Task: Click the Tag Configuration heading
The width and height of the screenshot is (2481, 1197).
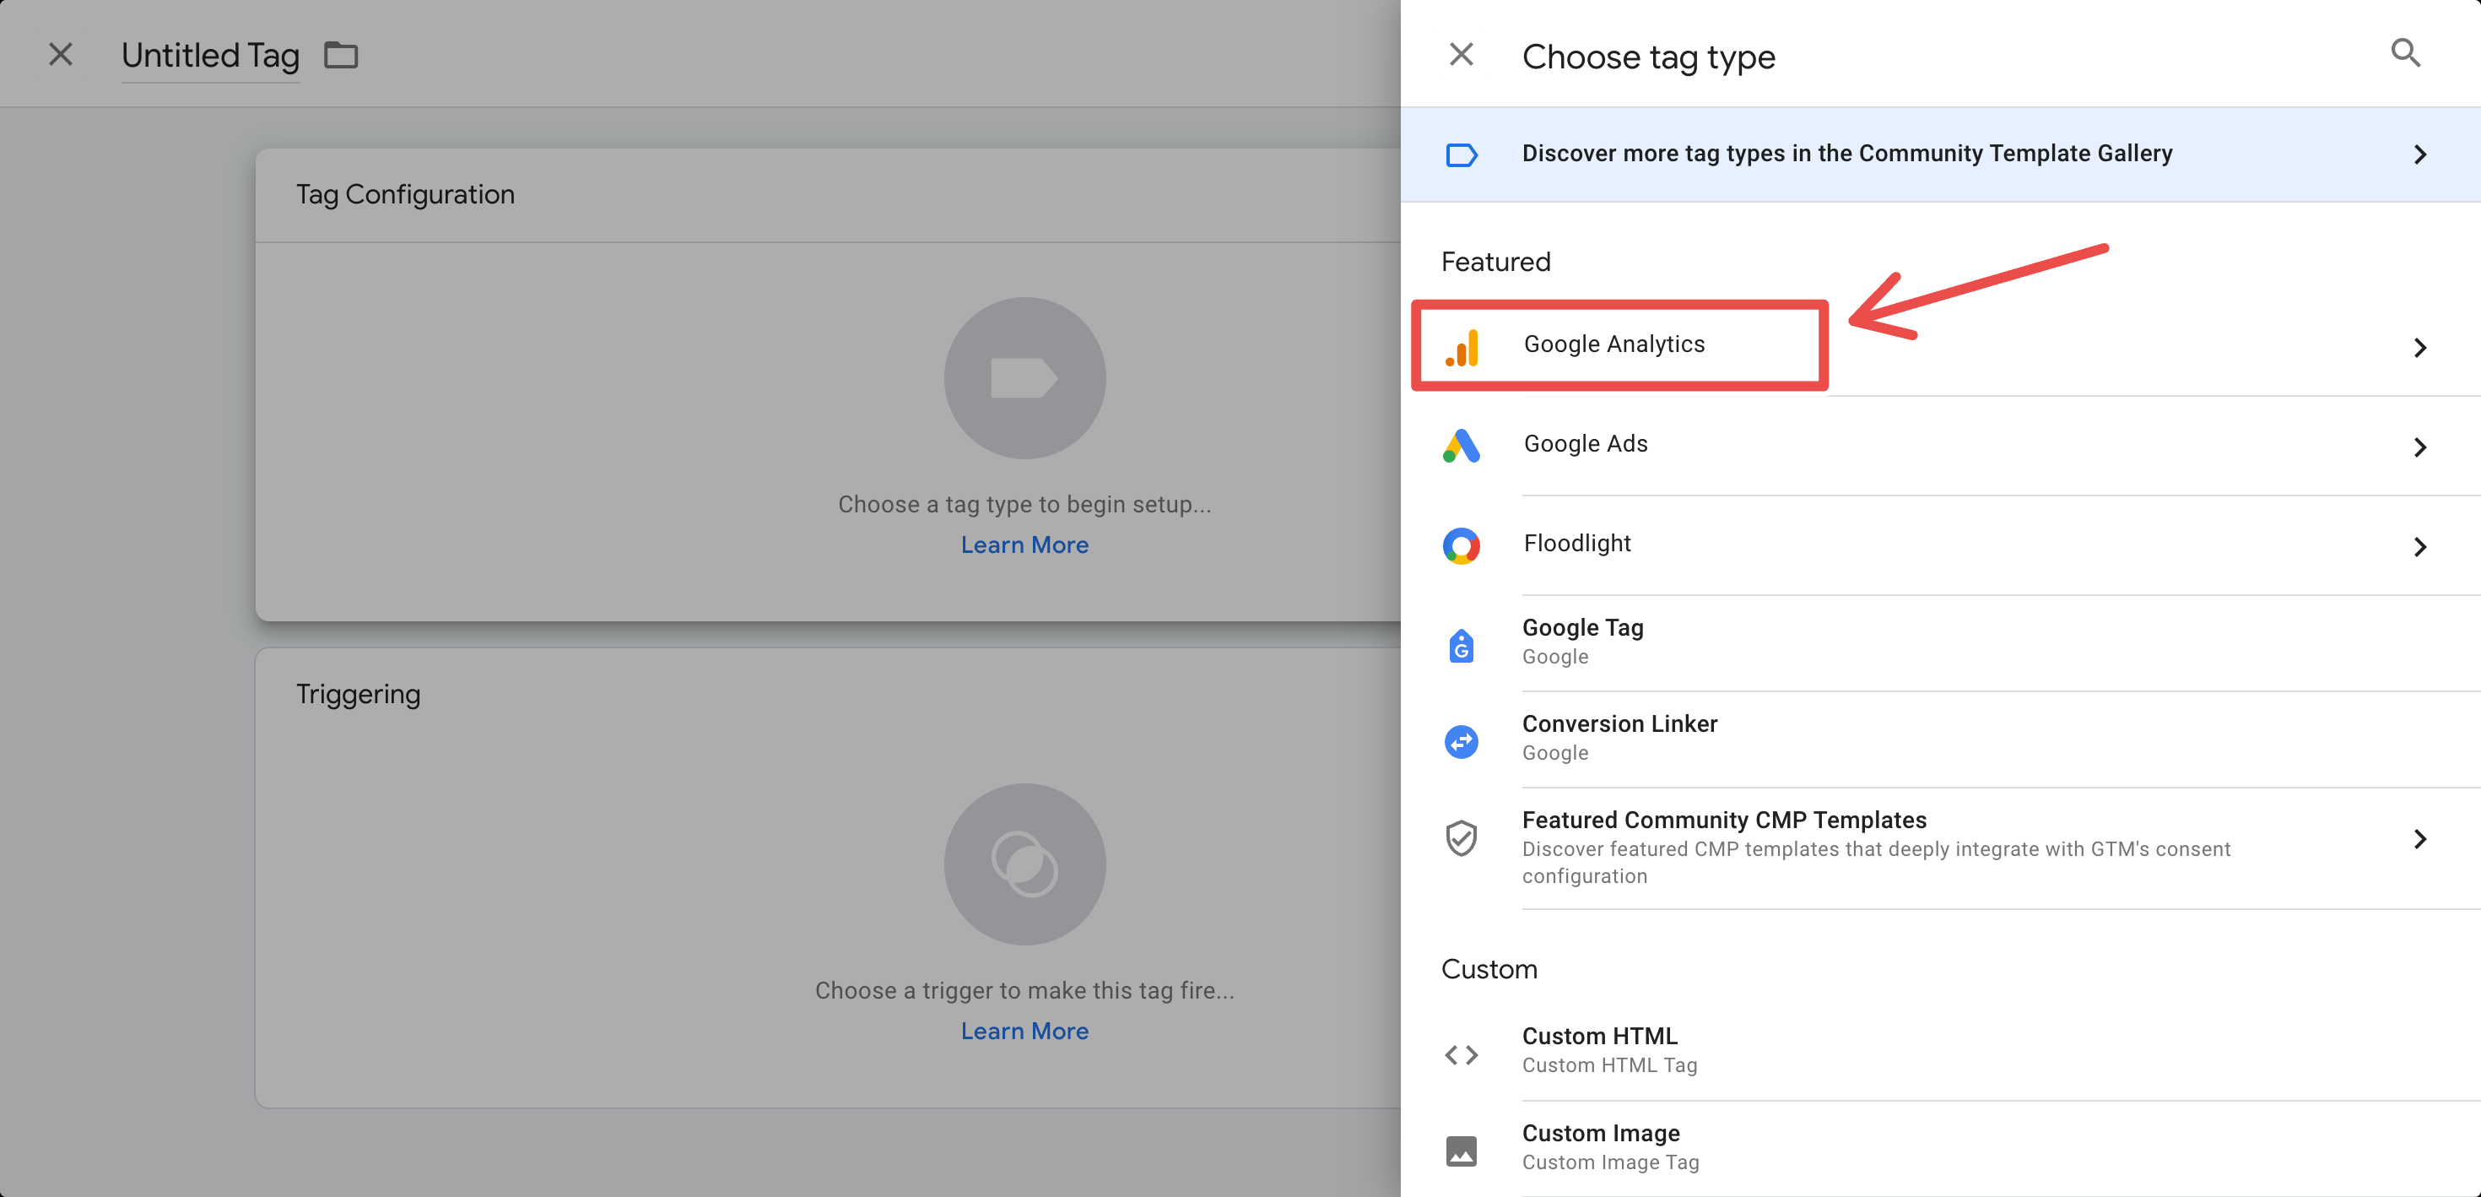Action: pos(405,195)
